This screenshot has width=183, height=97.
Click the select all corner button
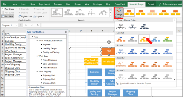click(3, 31)
